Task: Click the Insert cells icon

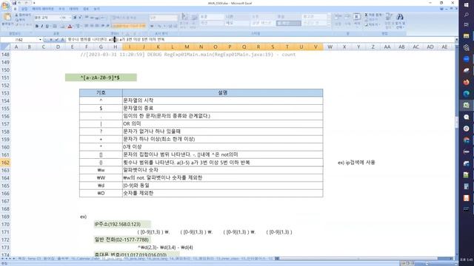Action: [x=338, y=18]
